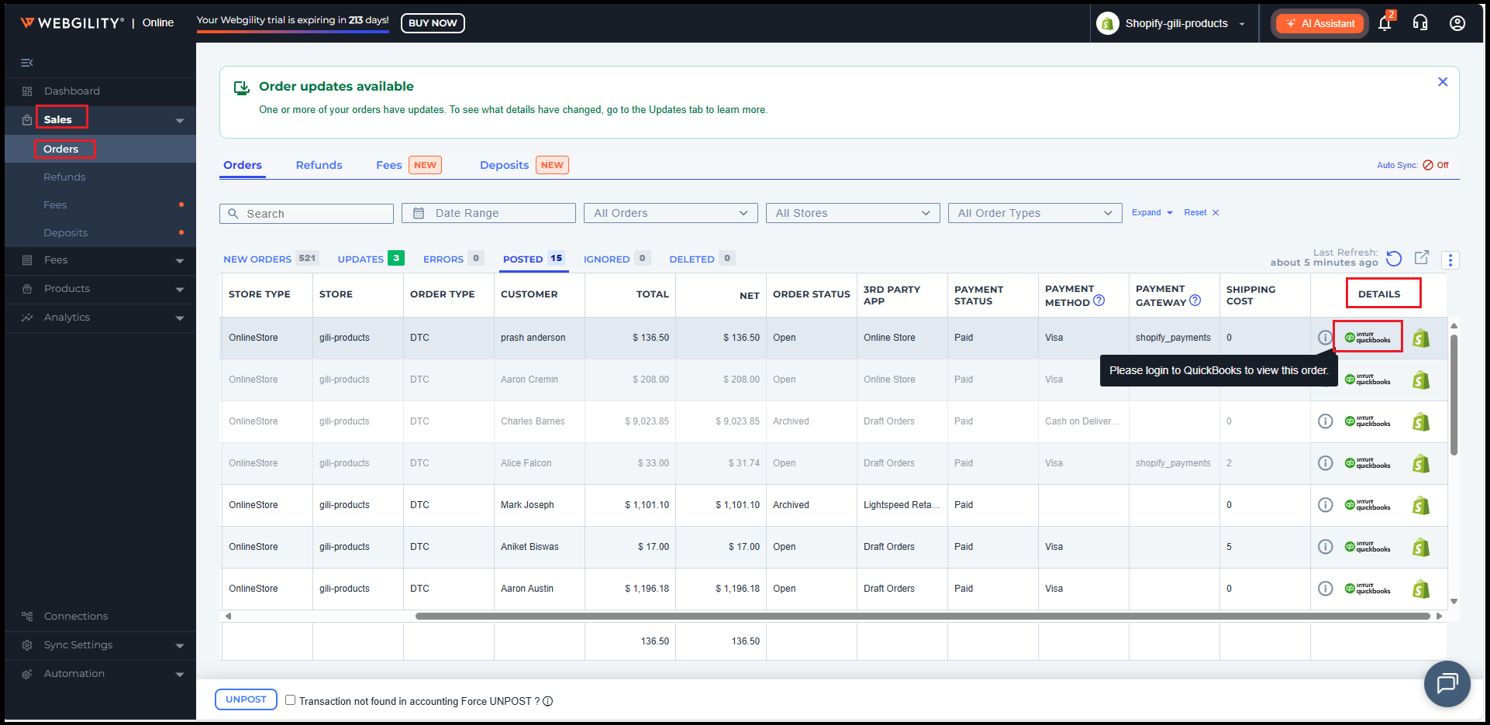Click the Shopify icon in Mark Joseph row

point(1421,505)
